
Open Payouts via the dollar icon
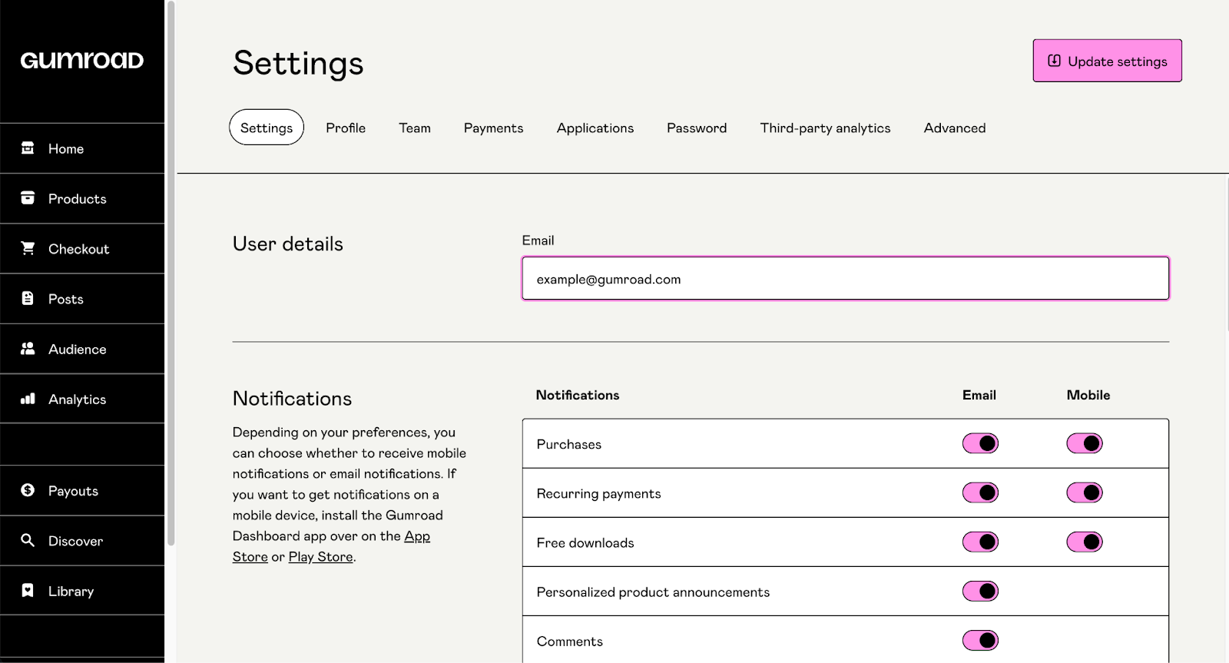pyautogui.click(x=28, y=490)
